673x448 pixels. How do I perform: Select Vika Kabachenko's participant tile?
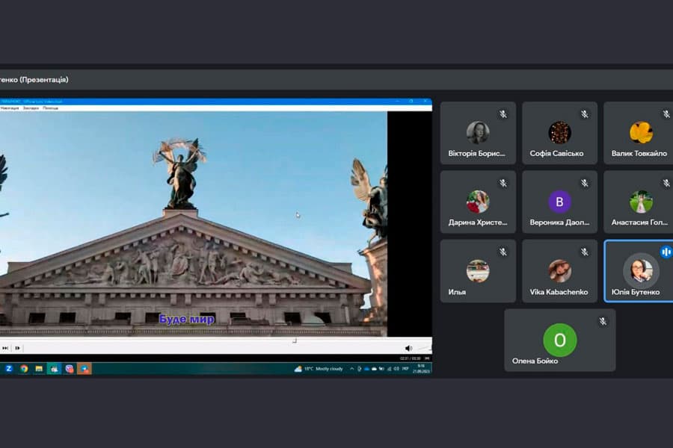559,271
